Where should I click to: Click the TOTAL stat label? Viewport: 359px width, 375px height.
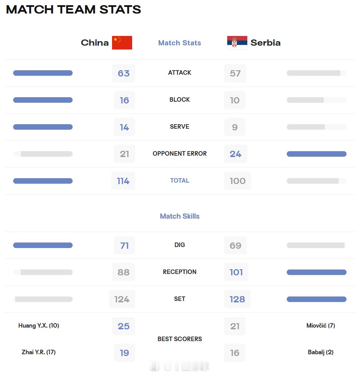point(179,181)
